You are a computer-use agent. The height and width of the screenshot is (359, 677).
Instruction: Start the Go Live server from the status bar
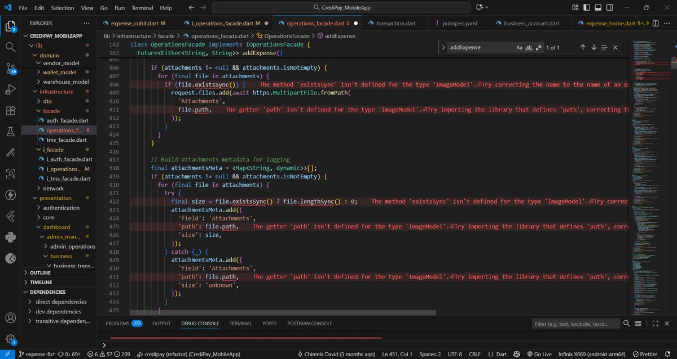pyautogui.click(x=539, y=354)
